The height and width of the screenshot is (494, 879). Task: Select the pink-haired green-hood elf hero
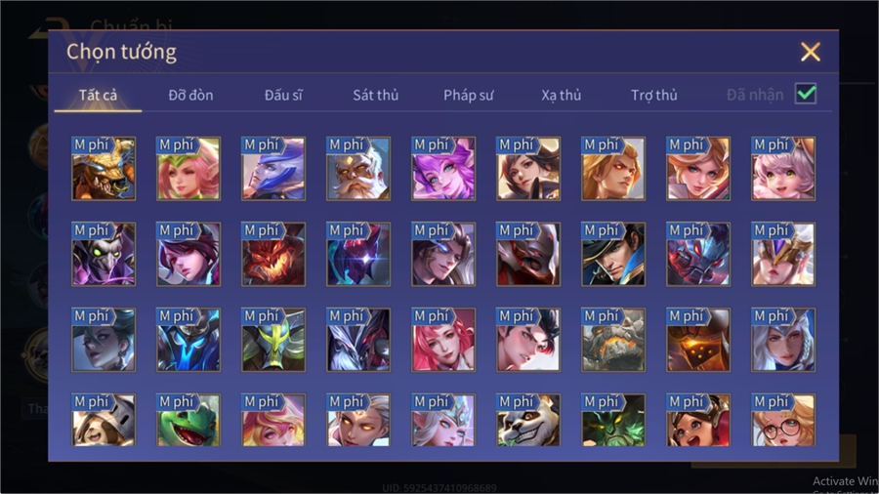tap(188, 169)
